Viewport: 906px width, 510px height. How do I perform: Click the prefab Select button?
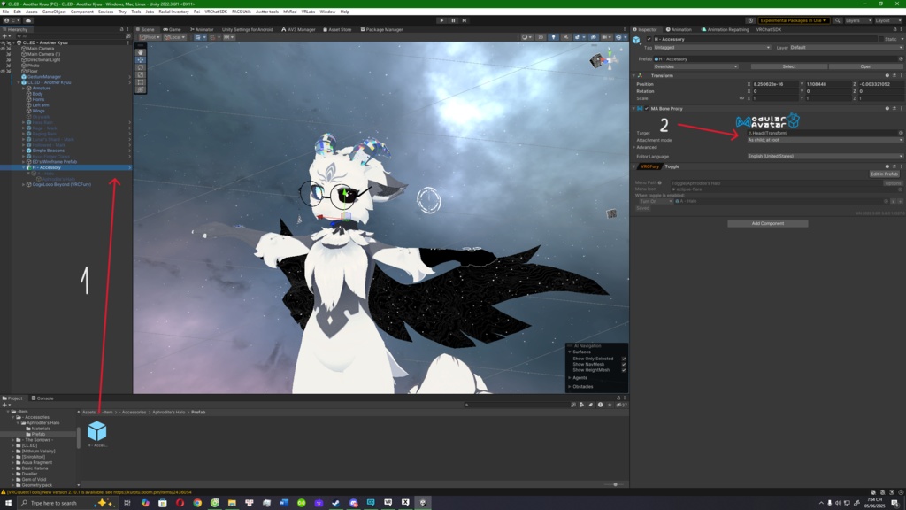[x=788, y=66]
